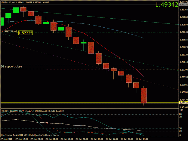This screenshot has width=188, height=141.
Task: Select the red dash-dot D1 support line
Action: coord(90,65)
